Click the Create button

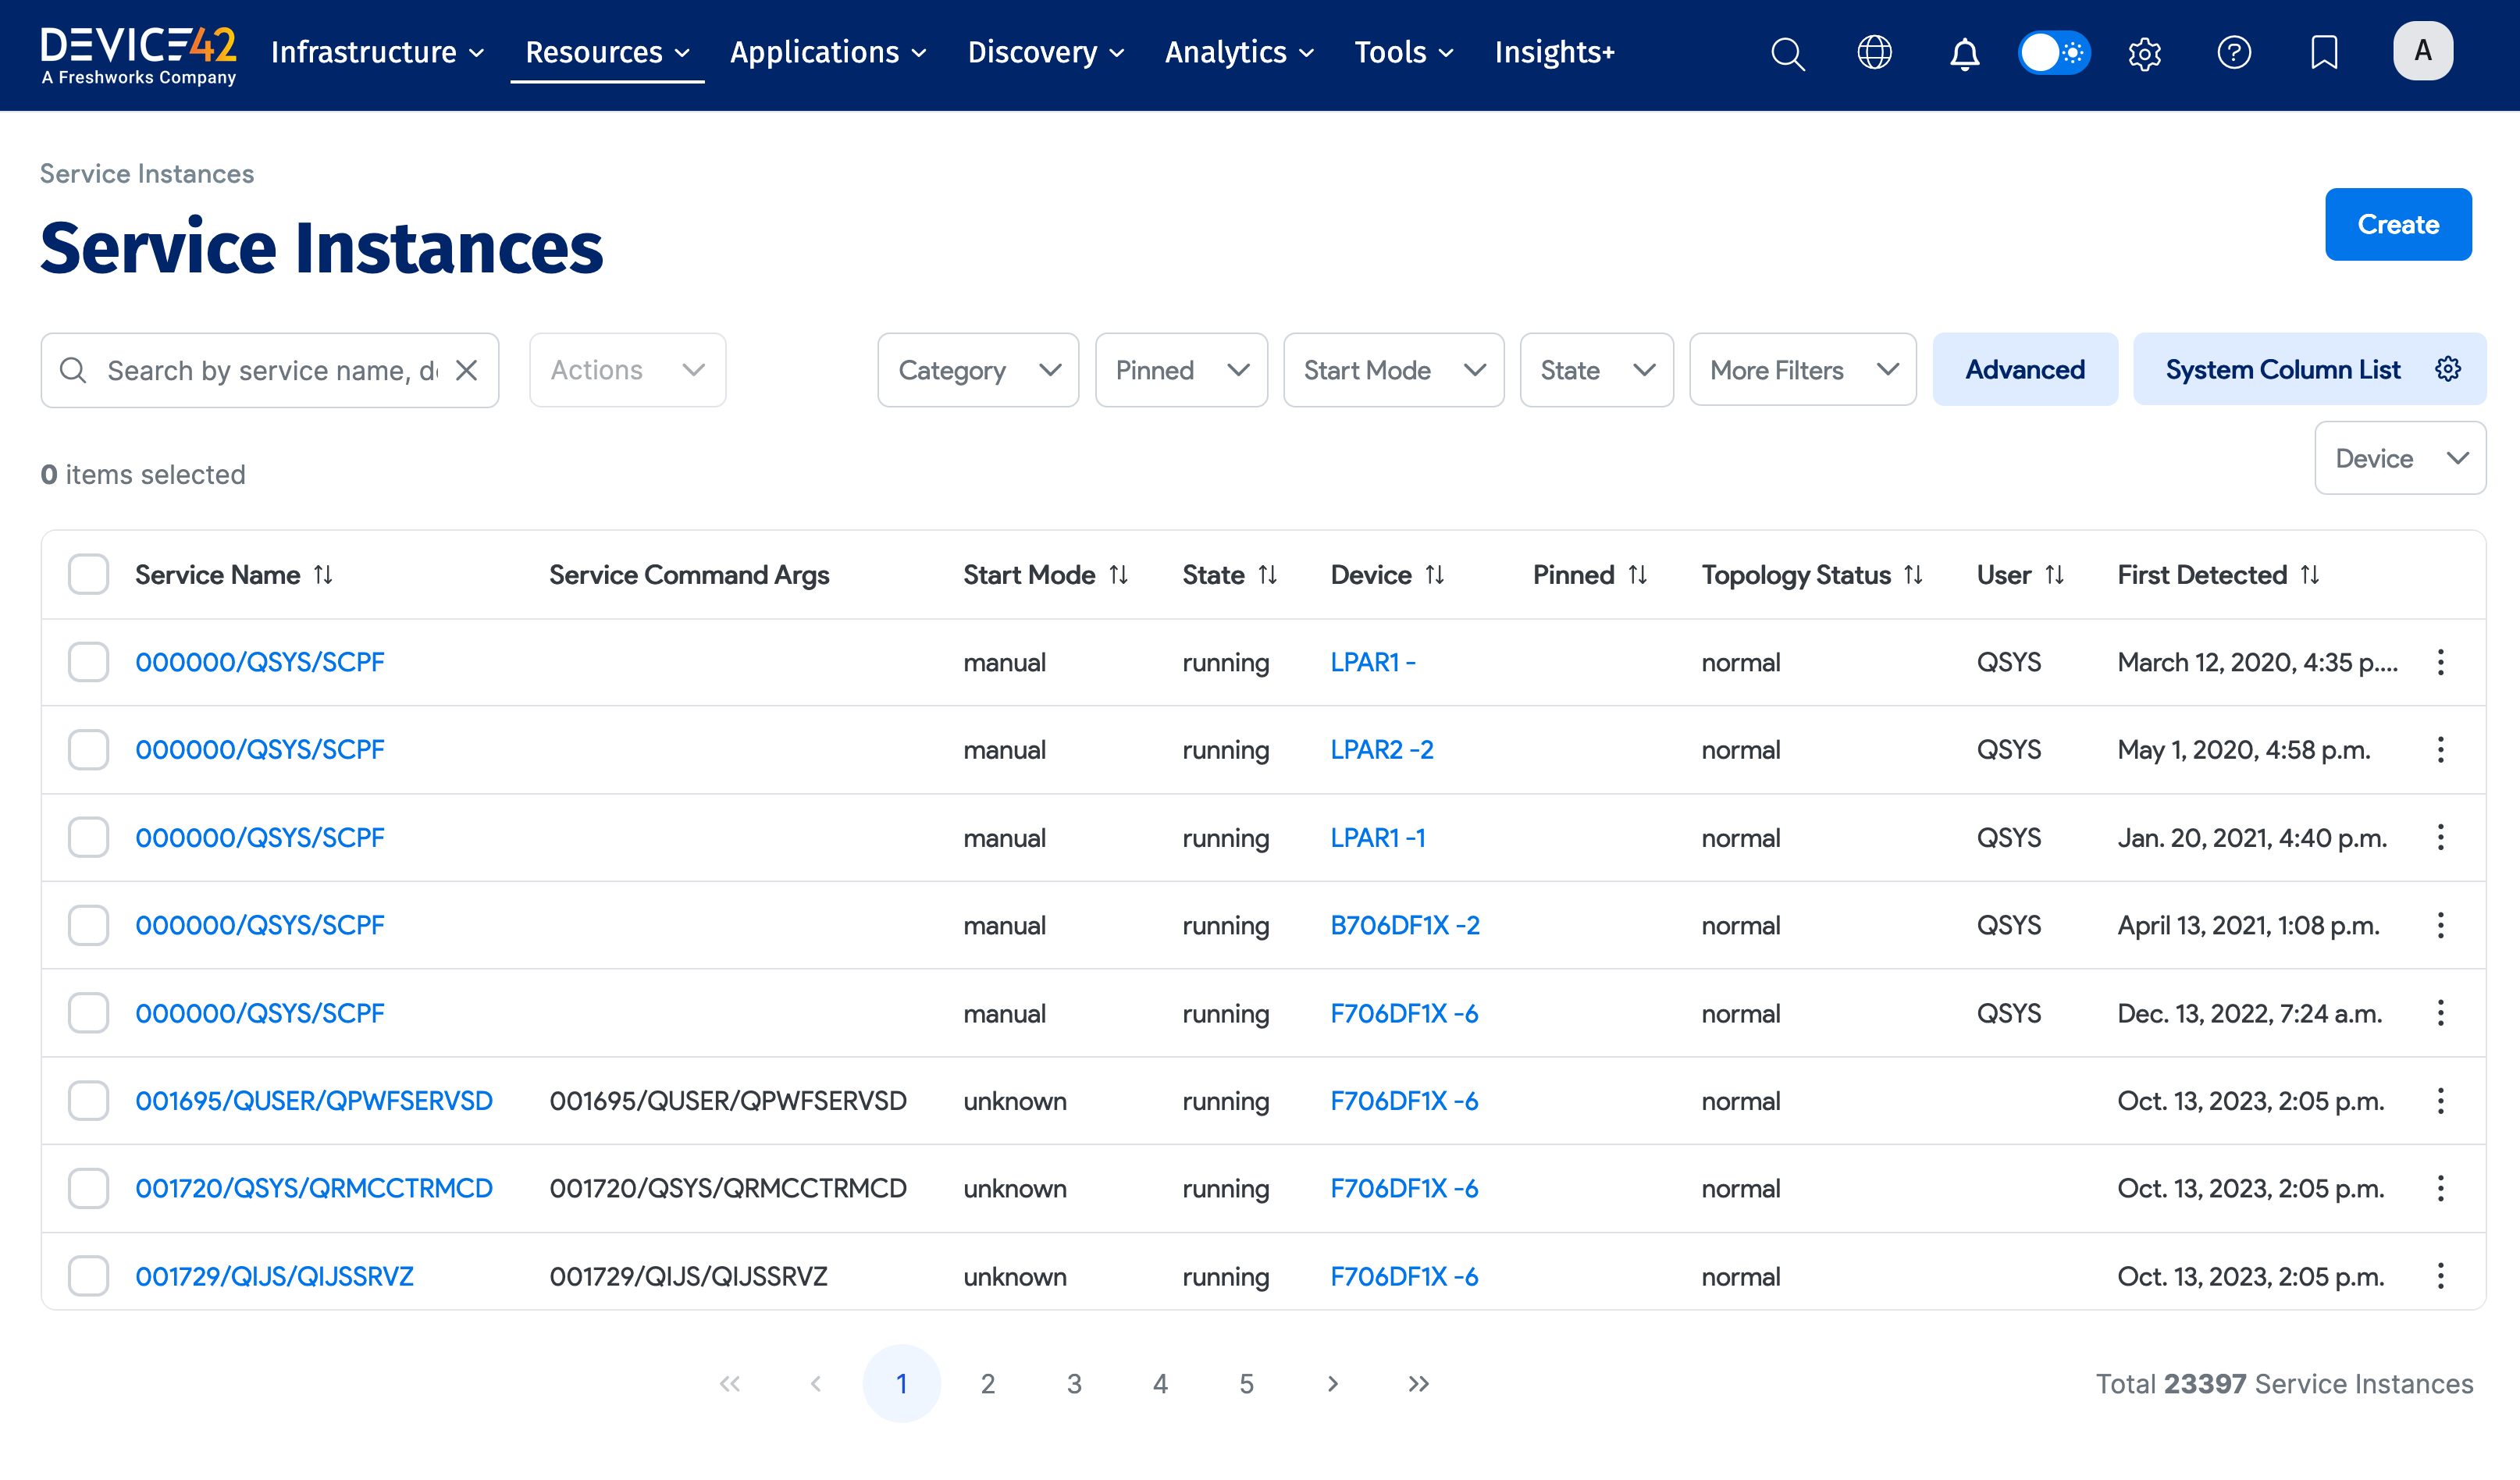coord(2398,224)
